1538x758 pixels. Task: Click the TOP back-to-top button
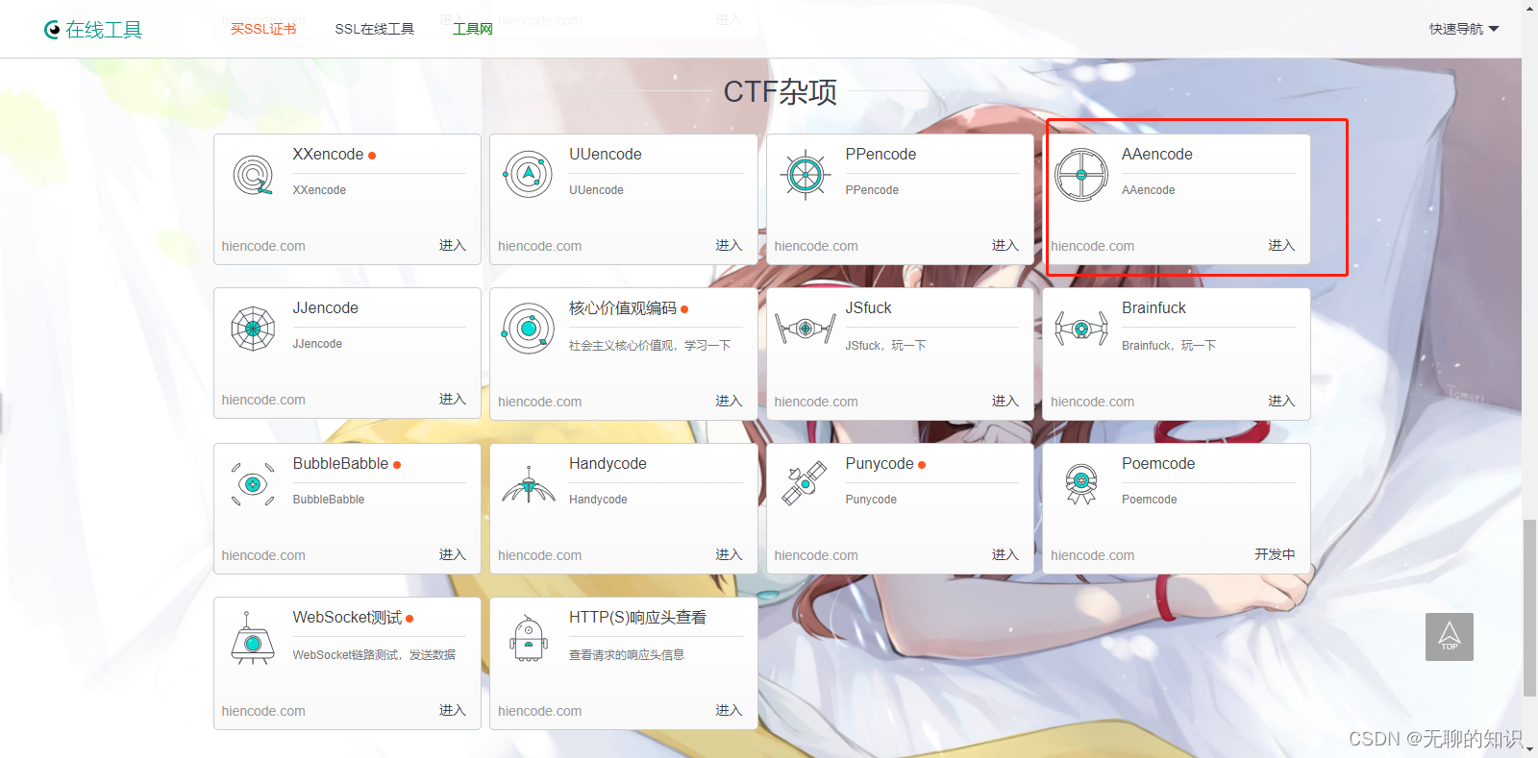1450,637
